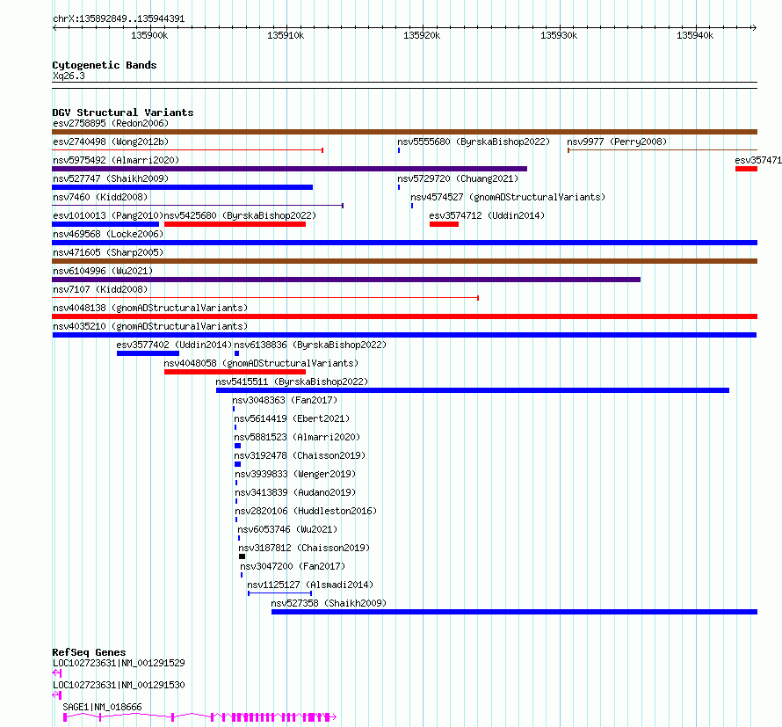Select the nsv5975492 (Almarri2020) purple bar
This screenshot has height=727, width=782.
[289, 169]
